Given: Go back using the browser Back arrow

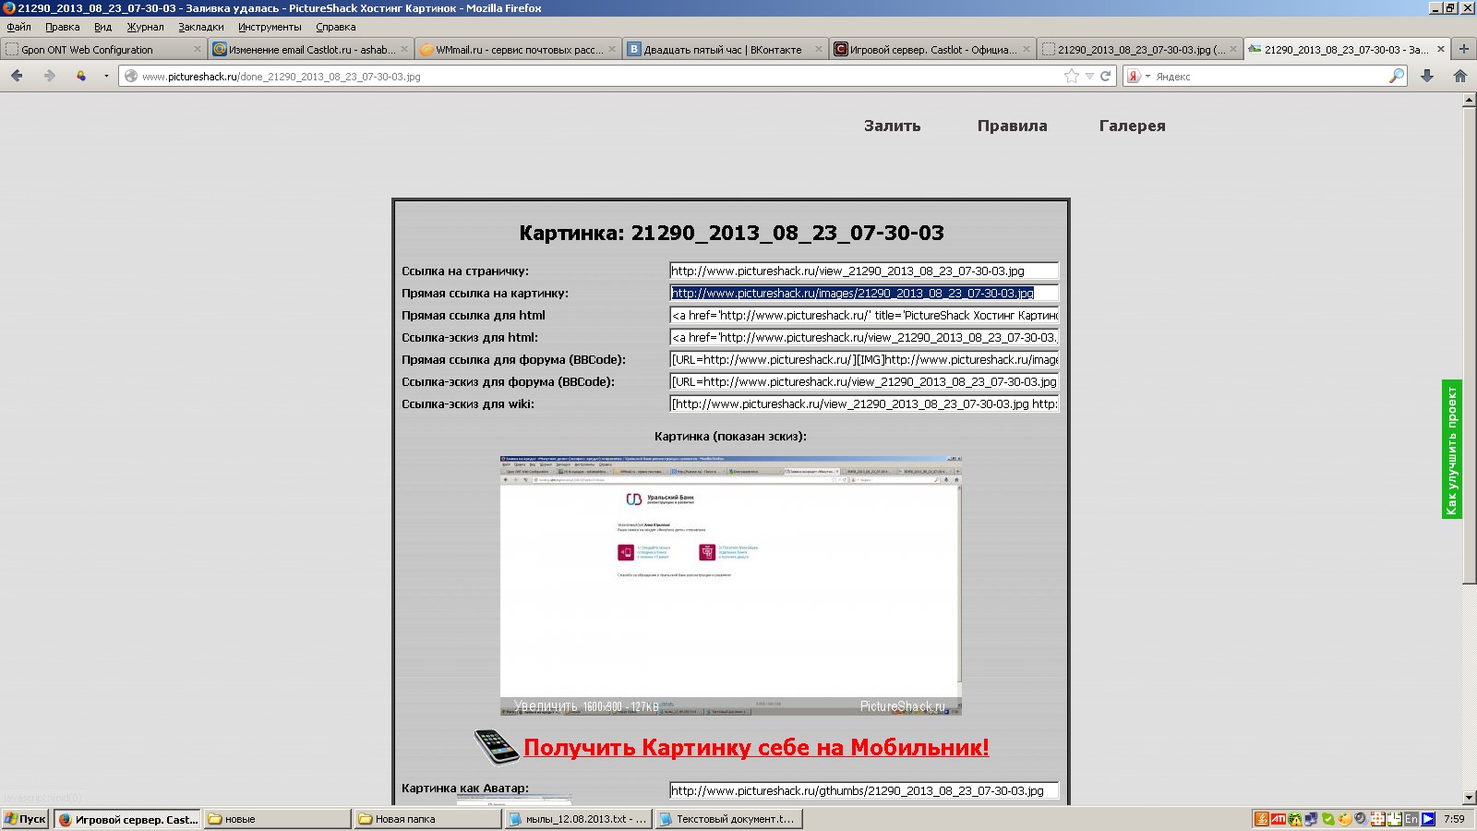Looking at the screenshot, I should [17, 76].
